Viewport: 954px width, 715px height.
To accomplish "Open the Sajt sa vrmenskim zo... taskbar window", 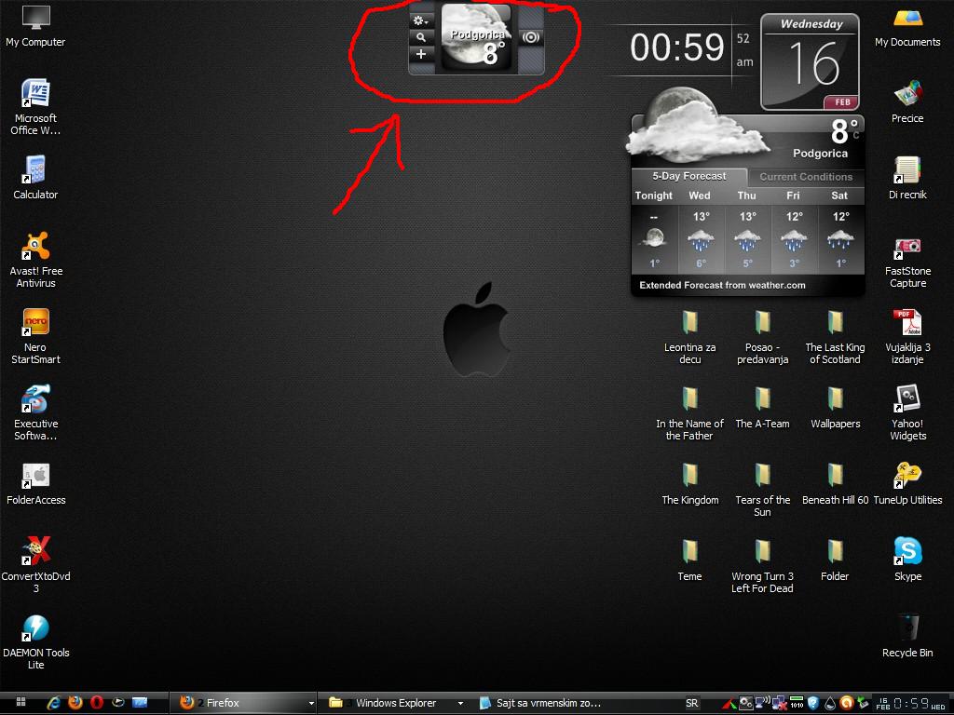I will [540, 702].
